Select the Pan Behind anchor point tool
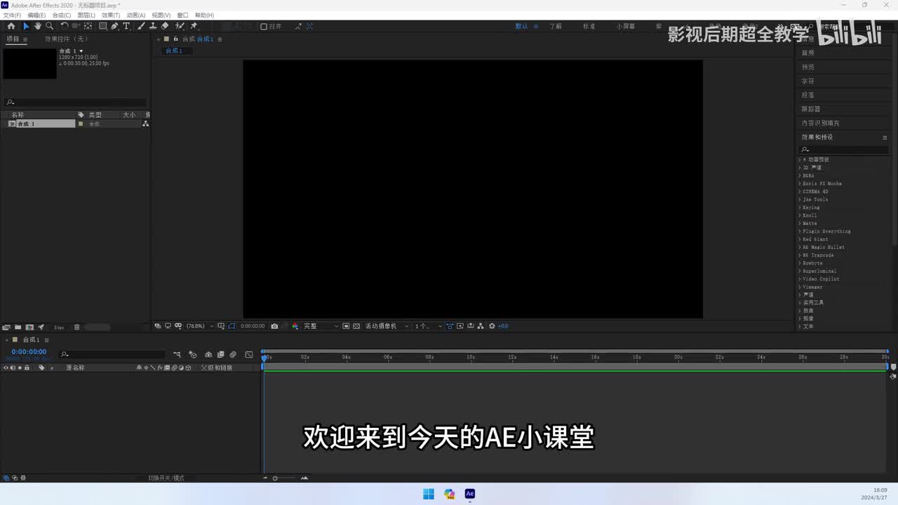This screenshot has width=898, height=505. (88, 26)
